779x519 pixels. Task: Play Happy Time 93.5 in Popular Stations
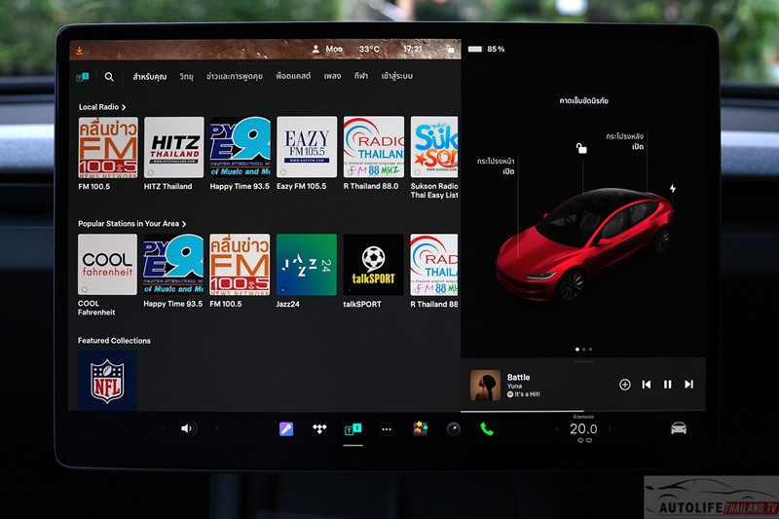coord(173,265)
